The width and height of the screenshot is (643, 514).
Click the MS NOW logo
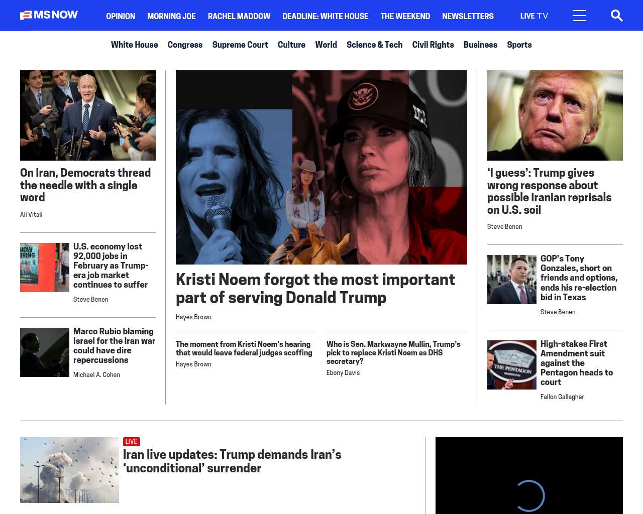tap(49, 15)
